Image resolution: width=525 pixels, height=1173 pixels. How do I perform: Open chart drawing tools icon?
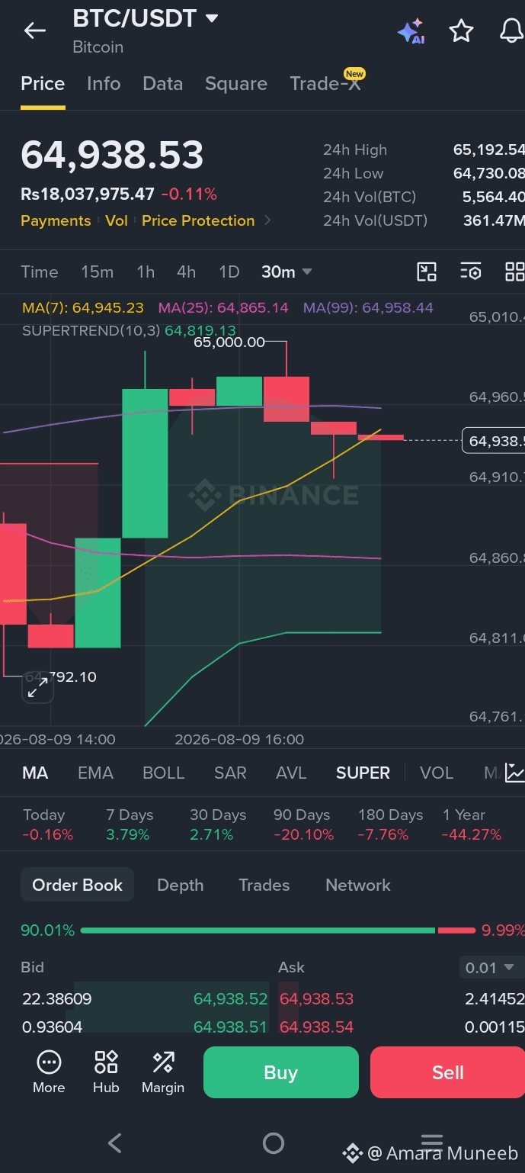(x=427, y=272)
